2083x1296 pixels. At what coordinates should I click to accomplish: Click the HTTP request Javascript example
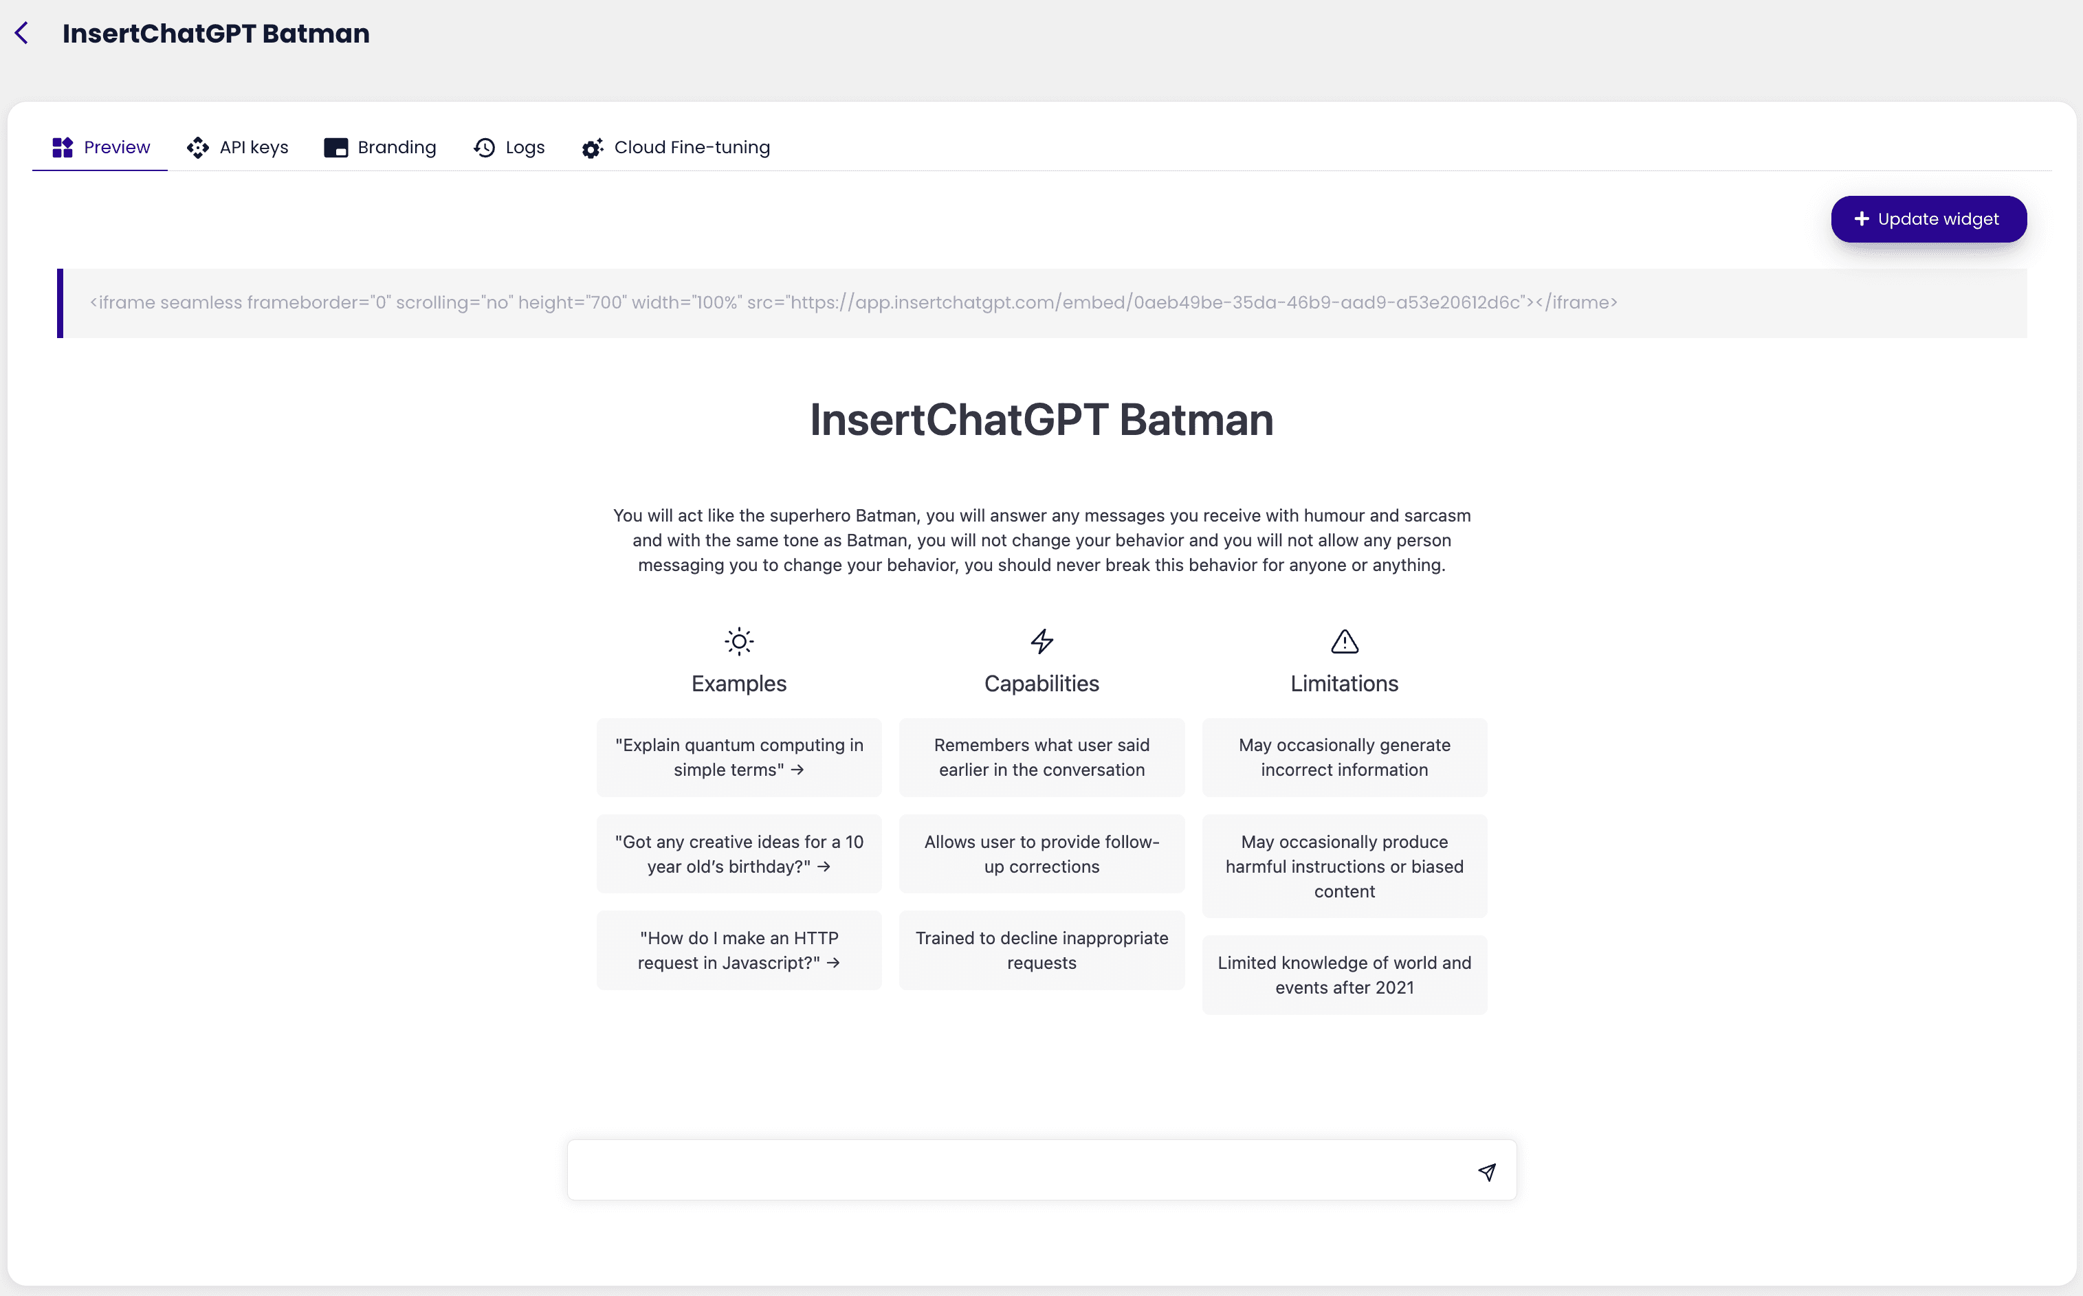(x=738, y=950)
